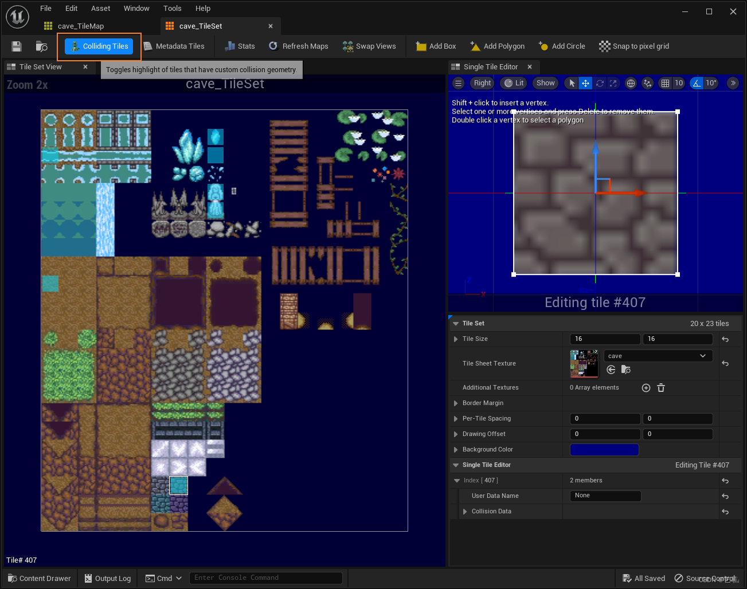This screenshot has width=747, height=589.
Task: Open the Right view orientation dropdown
Action: coord(482,83)
